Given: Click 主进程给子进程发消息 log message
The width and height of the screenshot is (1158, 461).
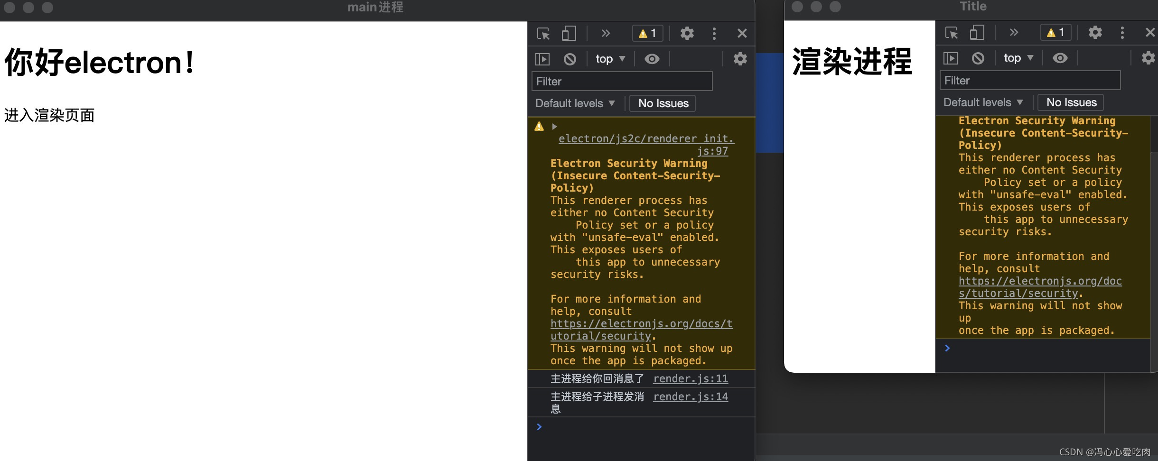Looking at the screenshot, I should (x=597, y=402).
